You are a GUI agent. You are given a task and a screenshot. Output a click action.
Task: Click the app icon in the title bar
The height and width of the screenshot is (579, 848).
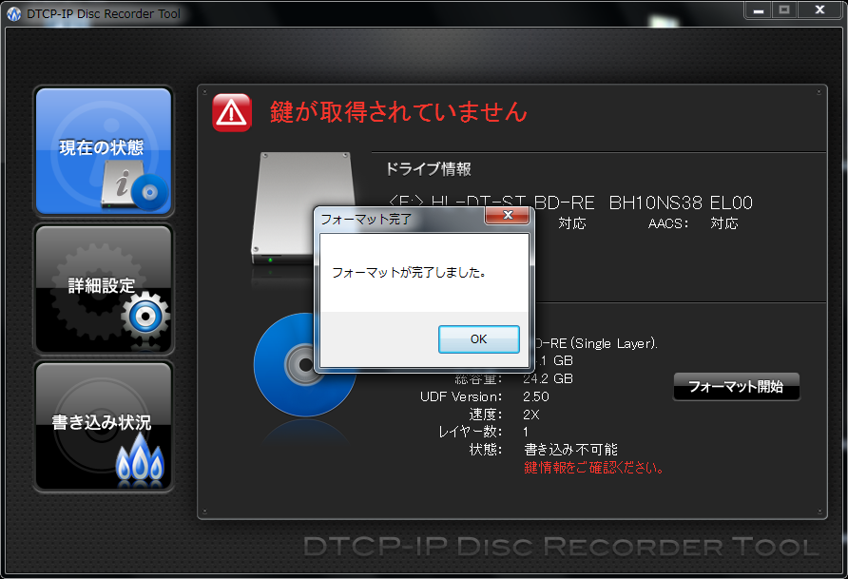[14, 14]
